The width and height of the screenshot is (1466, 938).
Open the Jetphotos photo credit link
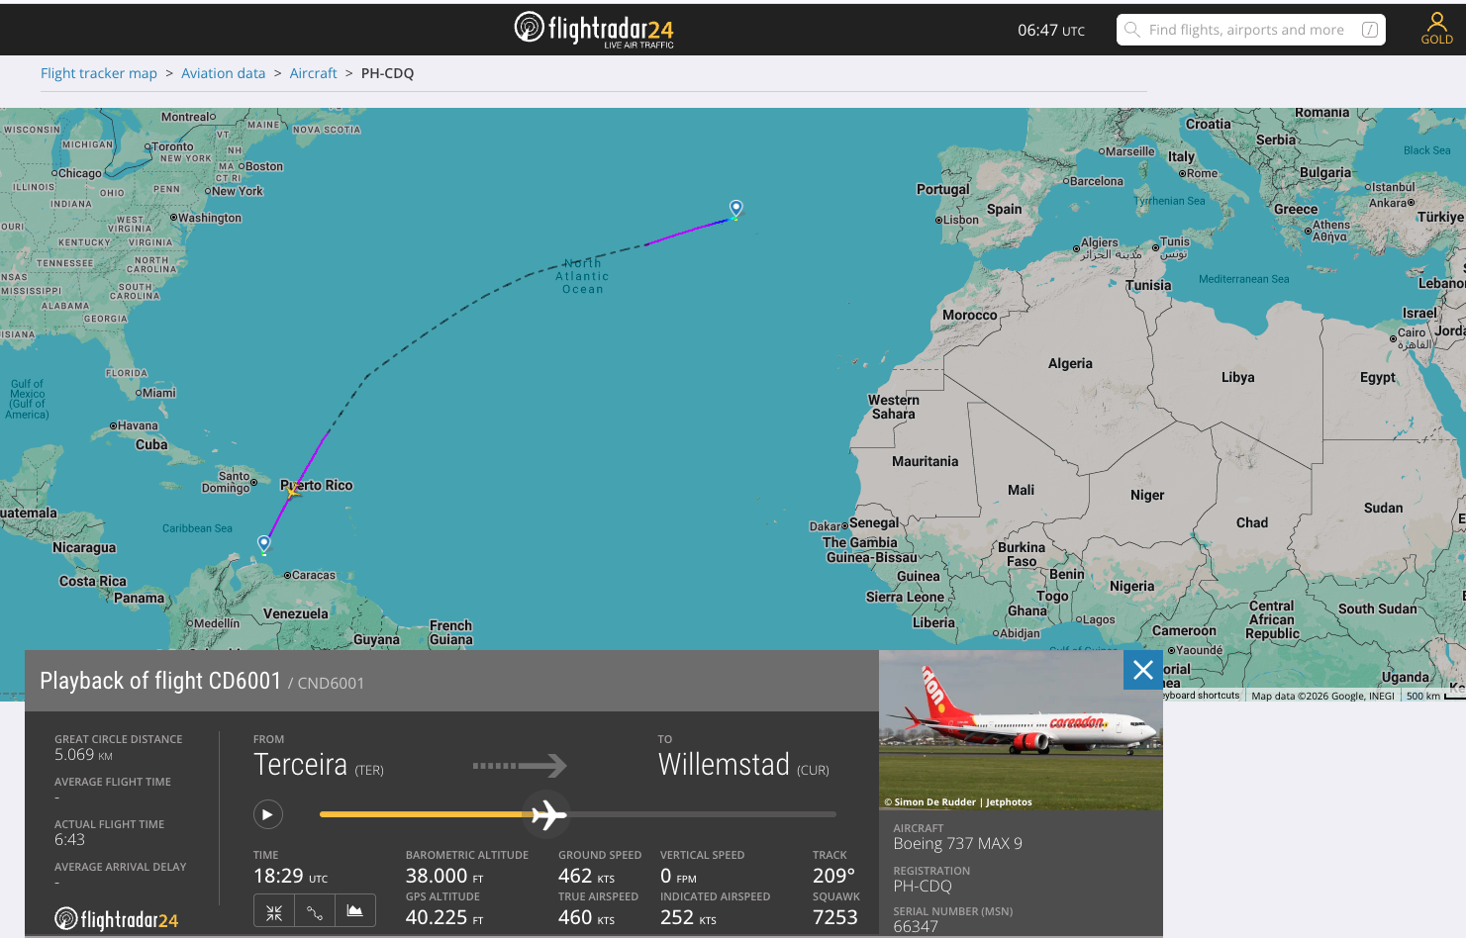[1009, 801]
